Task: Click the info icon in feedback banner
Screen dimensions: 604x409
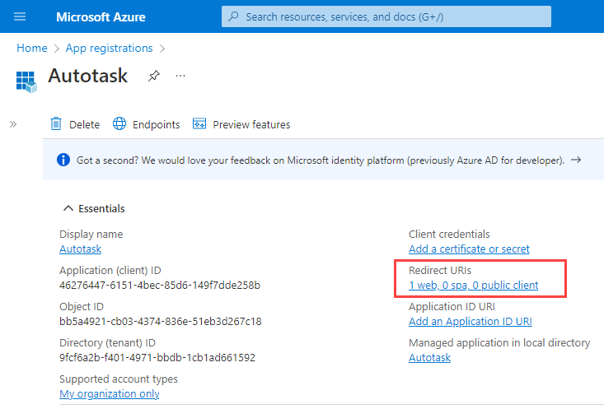Action: (x=63, y=160)
